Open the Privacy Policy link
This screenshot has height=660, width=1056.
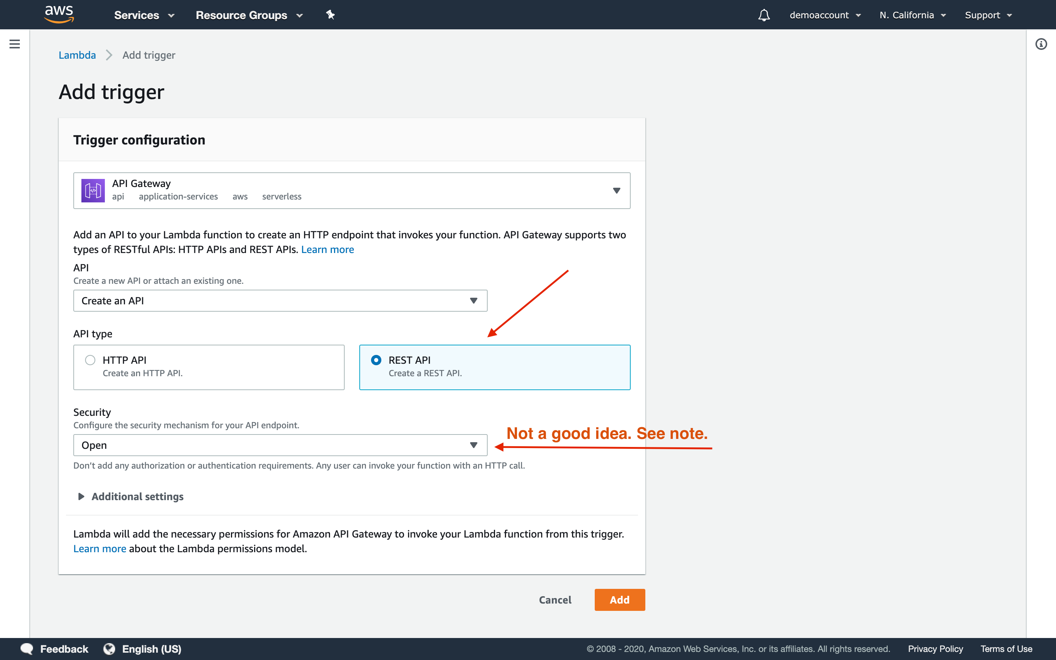pos(935,649)
